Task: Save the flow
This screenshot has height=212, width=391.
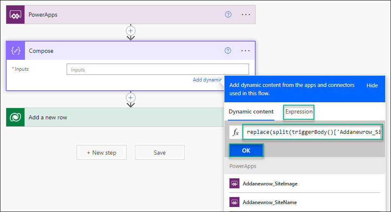Action: click(x=160, y=153)
